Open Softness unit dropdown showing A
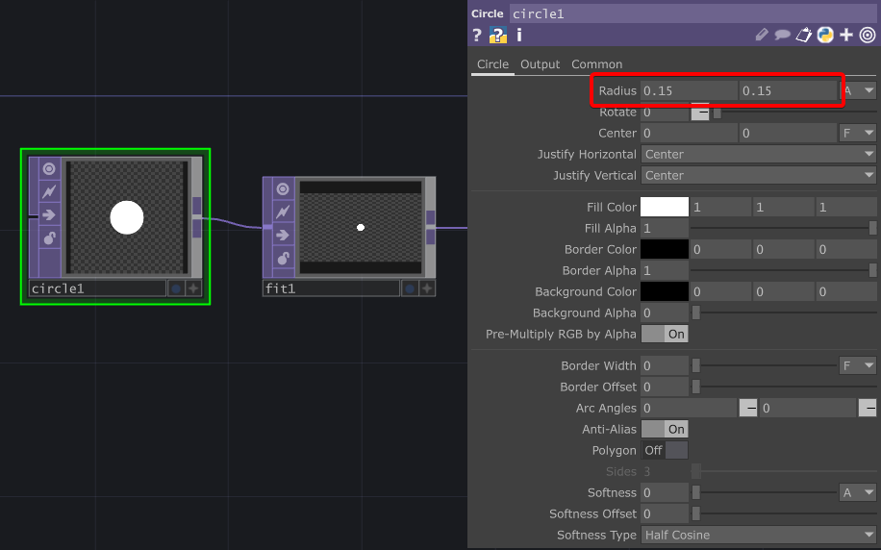Image resolution: width=881 pixels, height=550 pixels. (858, 492)
